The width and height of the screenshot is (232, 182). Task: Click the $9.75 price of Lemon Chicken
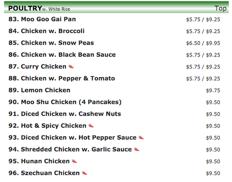tap(213, 91)
